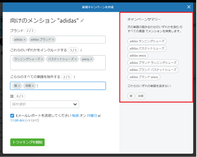Click the include counter '3 / 5'

(x=73, y=50)
